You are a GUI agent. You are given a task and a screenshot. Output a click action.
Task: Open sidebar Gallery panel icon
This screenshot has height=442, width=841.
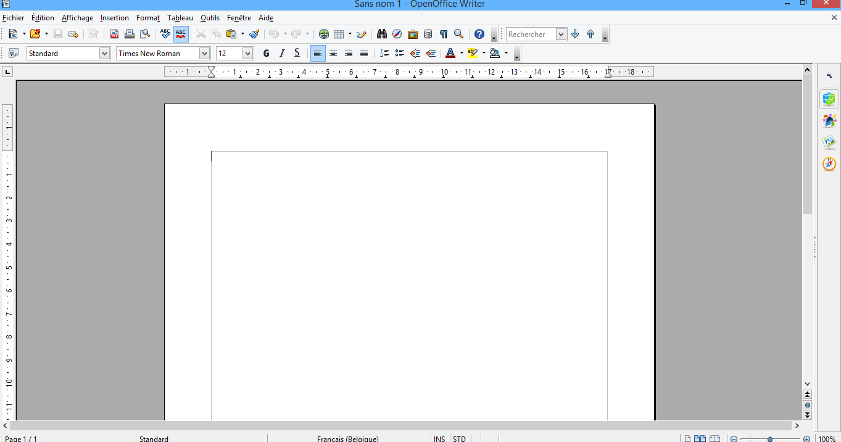tap(829, 142)
